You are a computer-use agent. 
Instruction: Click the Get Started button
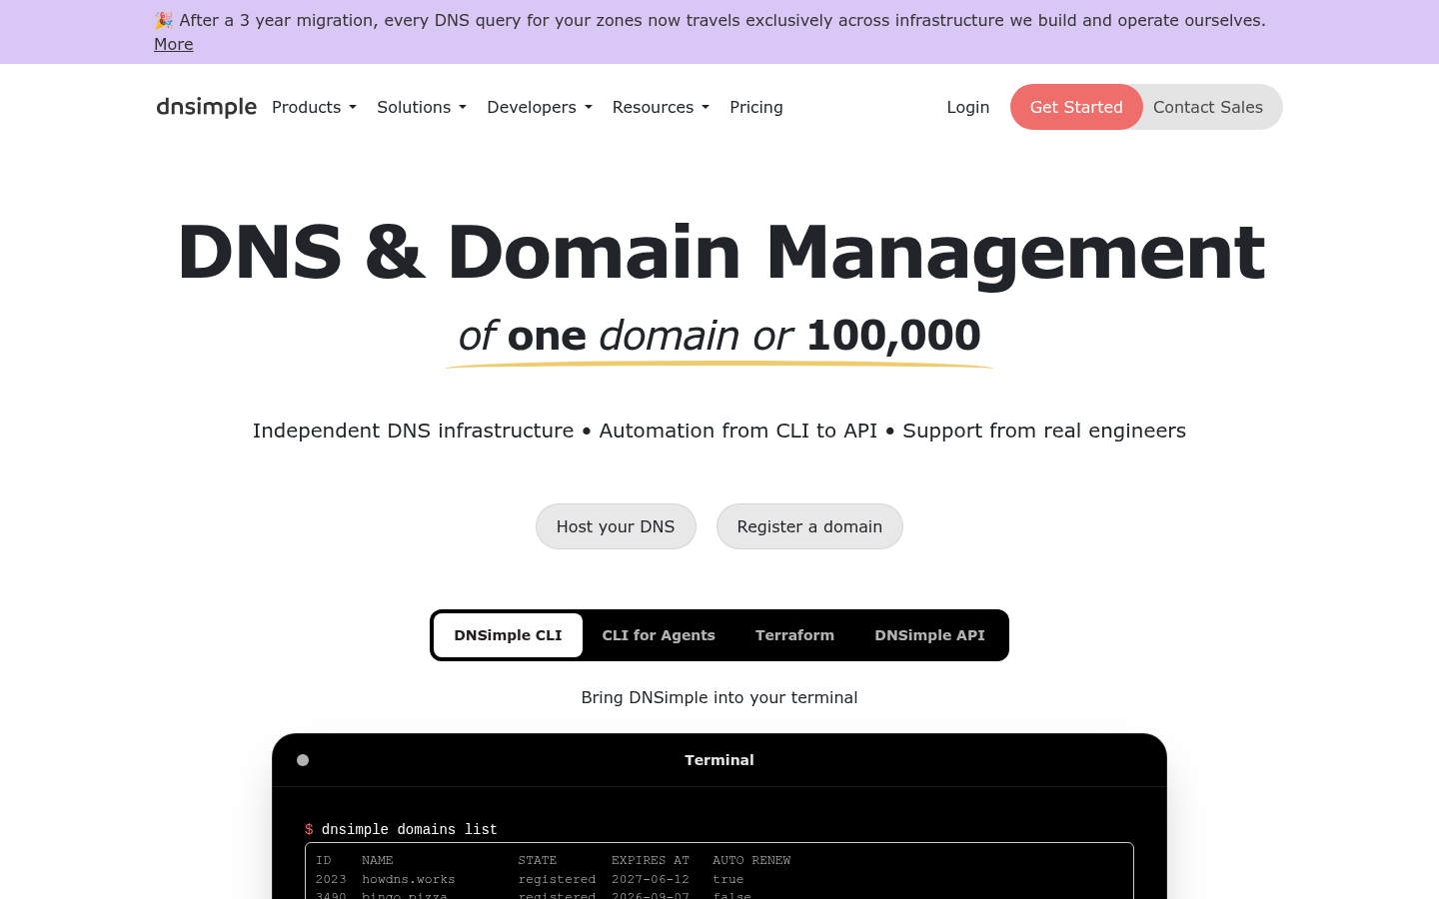point(1076,107)
